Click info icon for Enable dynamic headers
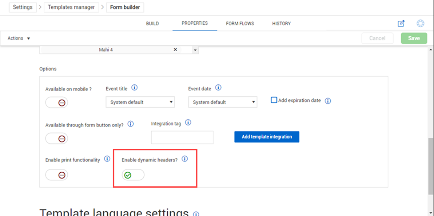Image resolution: width=434 pixels, height=216 pixels. [x=185, y=159]
